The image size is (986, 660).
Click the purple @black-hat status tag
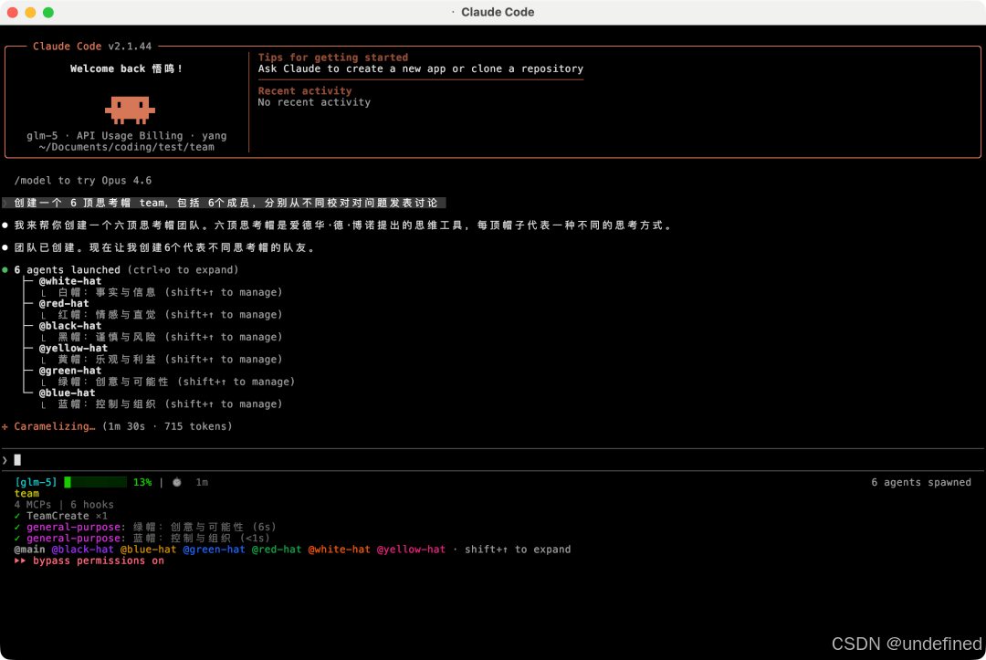click(82, 550)
